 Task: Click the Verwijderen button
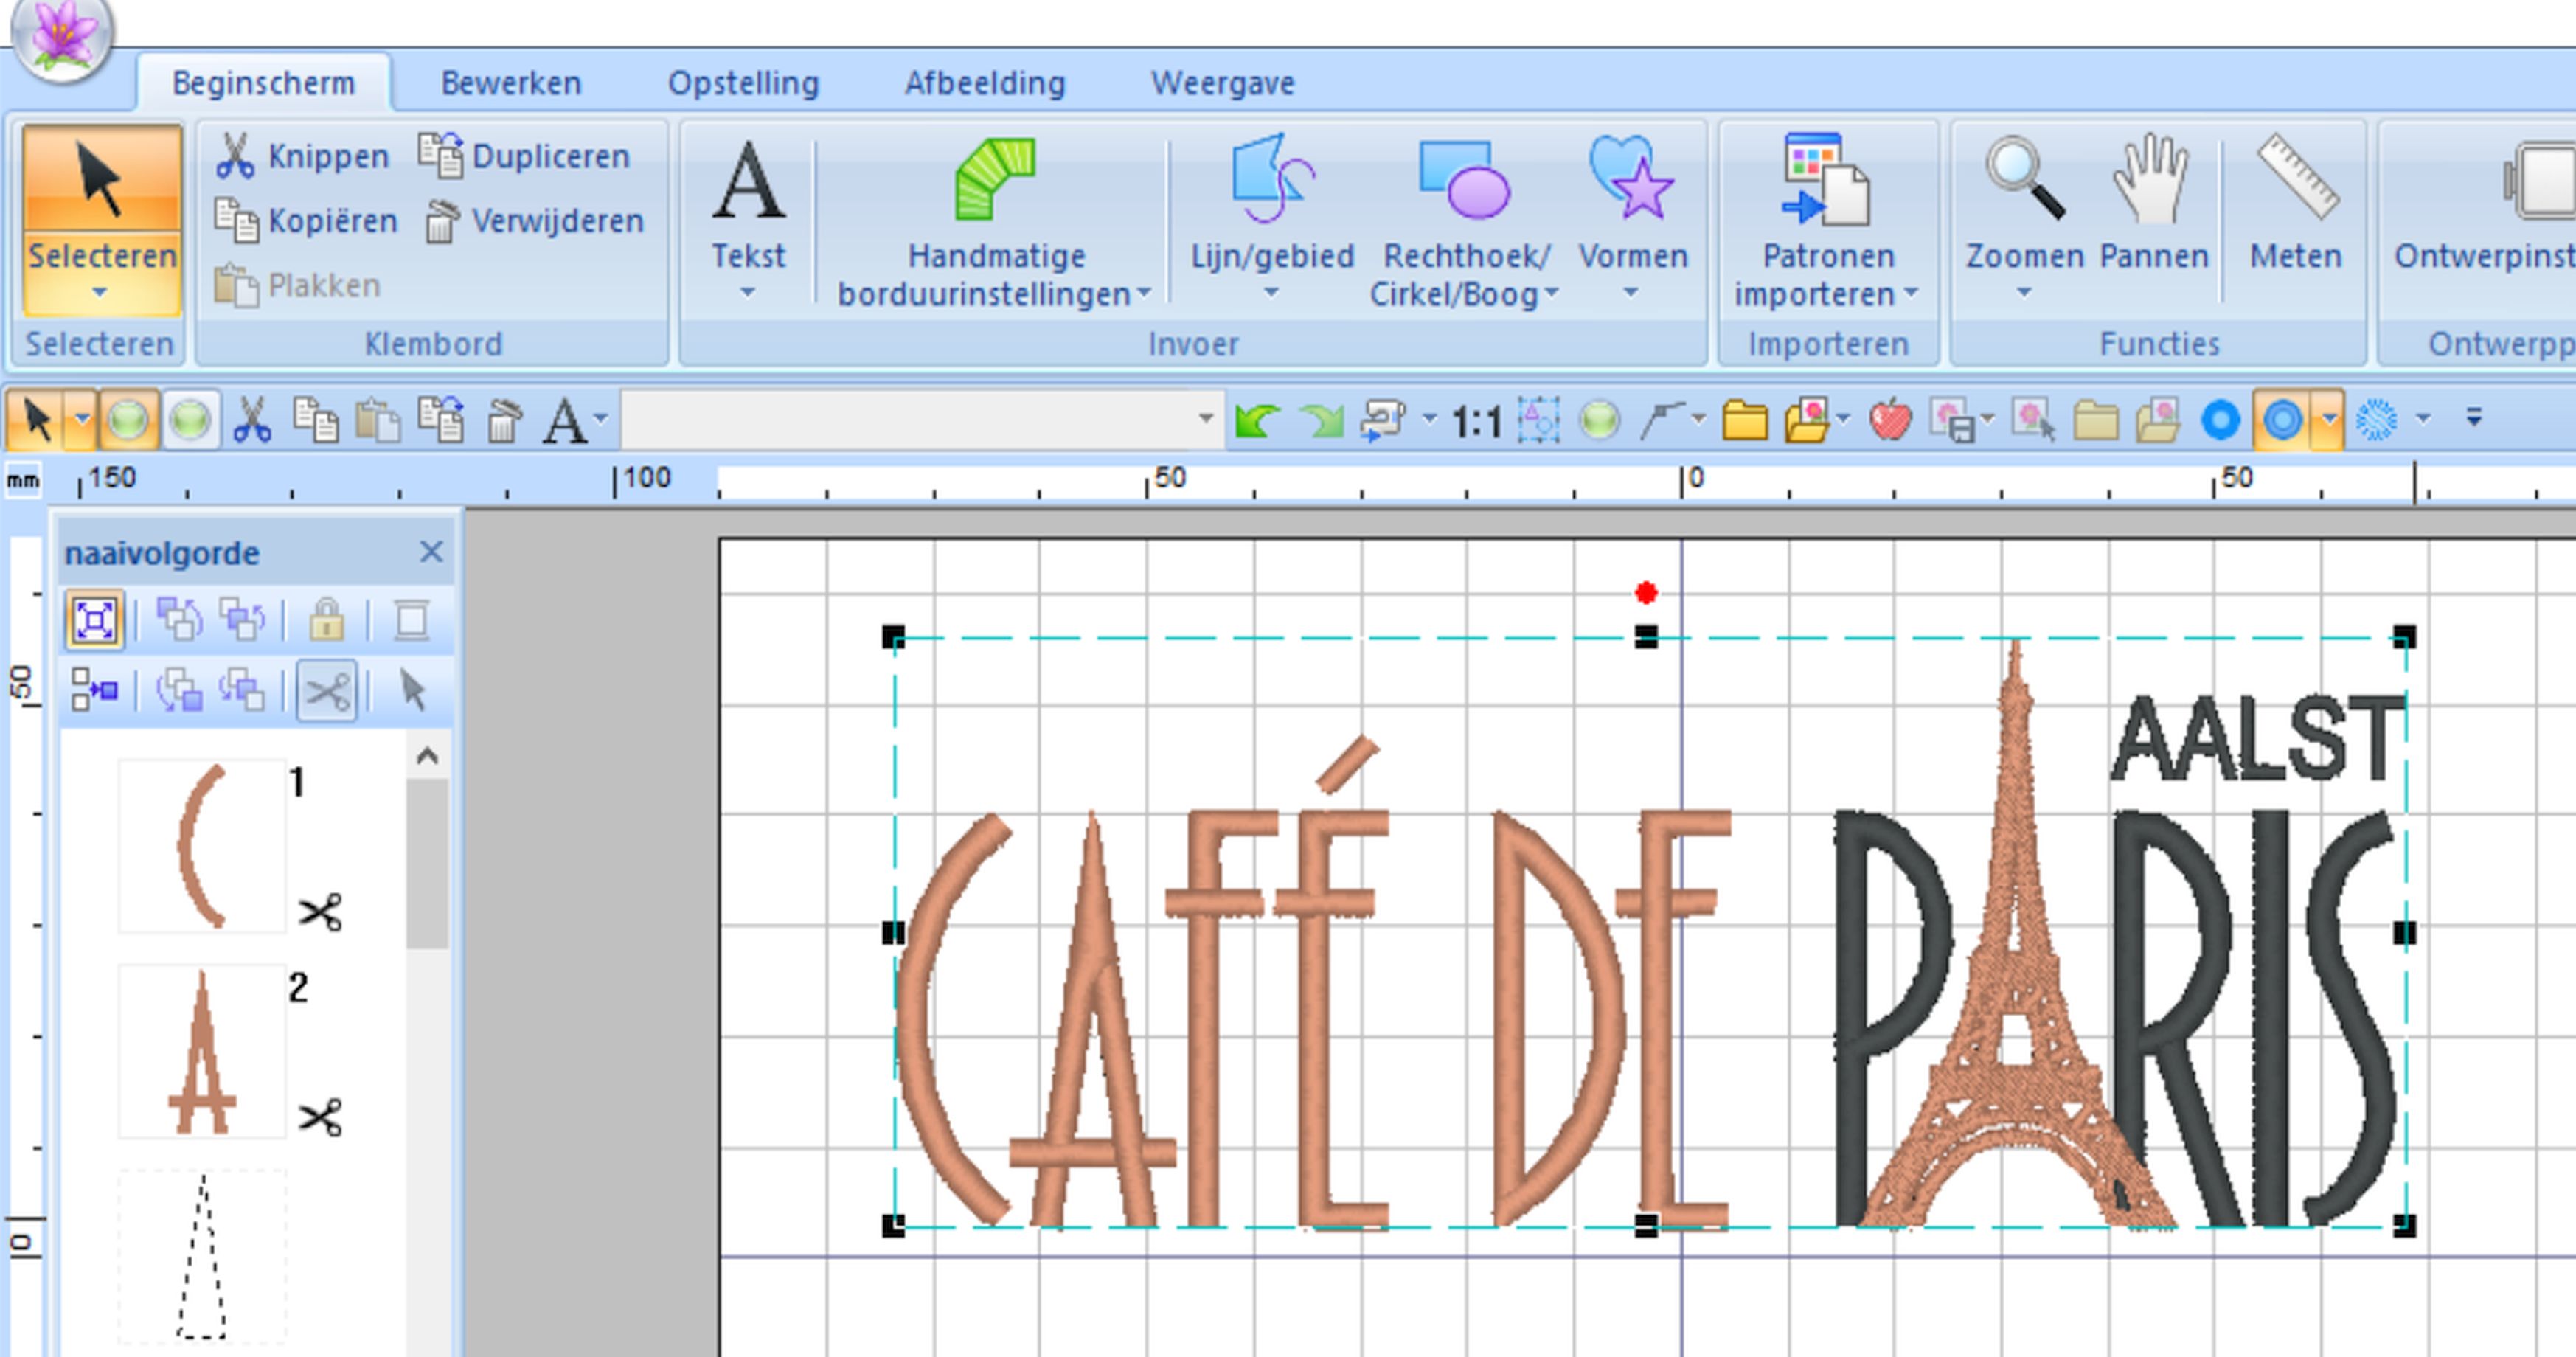tap(533, 221)
